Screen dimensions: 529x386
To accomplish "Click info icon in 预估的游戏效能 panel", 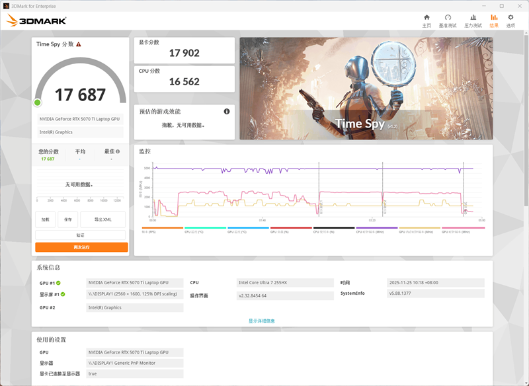I will [x=227, y=112].
